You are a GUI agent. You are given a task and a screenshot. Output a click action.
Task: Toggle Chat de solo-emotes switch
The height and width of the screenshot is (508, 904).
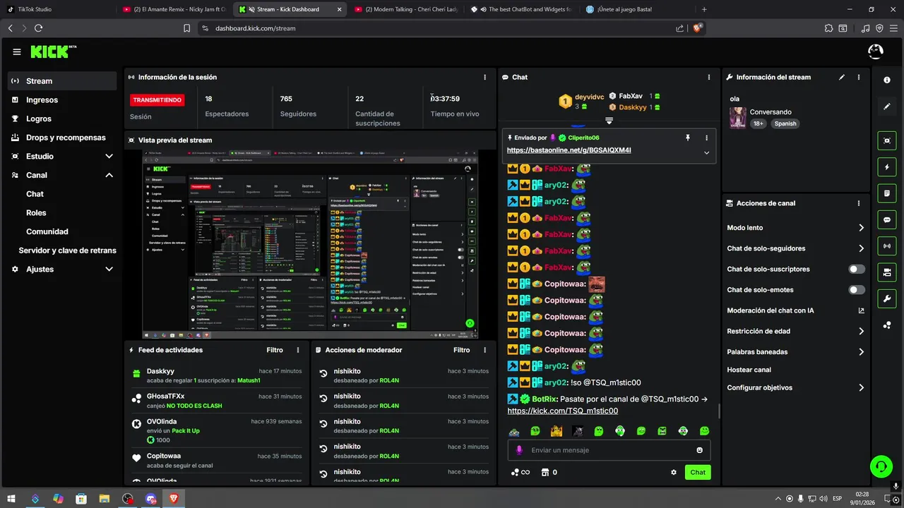coord(857,289)
